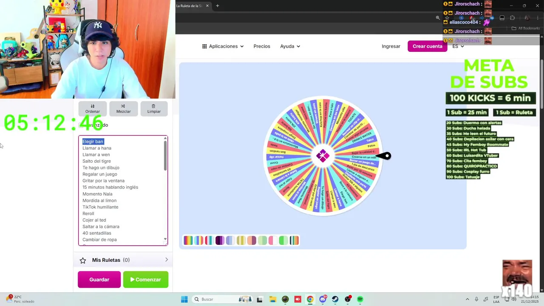Click the 'TikTok humillante' list entry
The image size is (544, 306).
[x=100, y=207]
